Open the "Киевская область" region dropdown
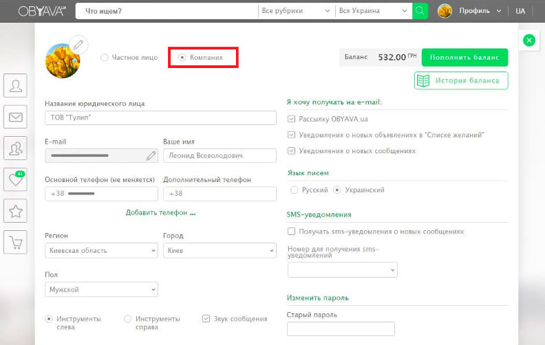 pos(101,251)
